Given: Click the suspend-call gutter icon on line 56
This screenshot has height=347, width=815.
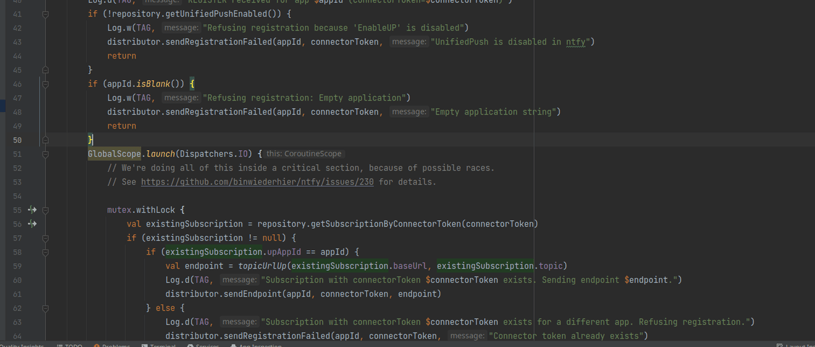Looking at the screenshot, I should point(32,223).
